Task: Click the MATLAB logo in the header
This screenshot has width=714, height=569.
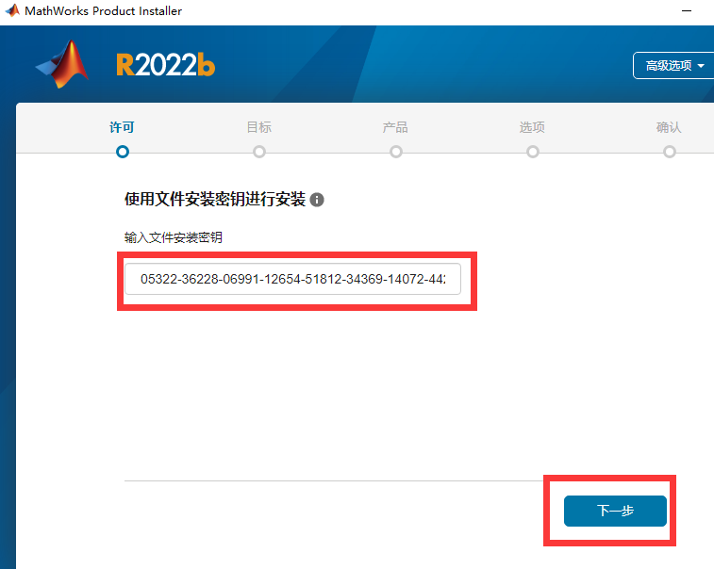Action: (x=62, y=64)
